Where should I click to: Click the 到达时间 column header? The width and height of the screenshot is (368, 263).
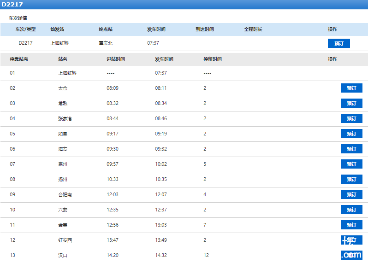205,29
